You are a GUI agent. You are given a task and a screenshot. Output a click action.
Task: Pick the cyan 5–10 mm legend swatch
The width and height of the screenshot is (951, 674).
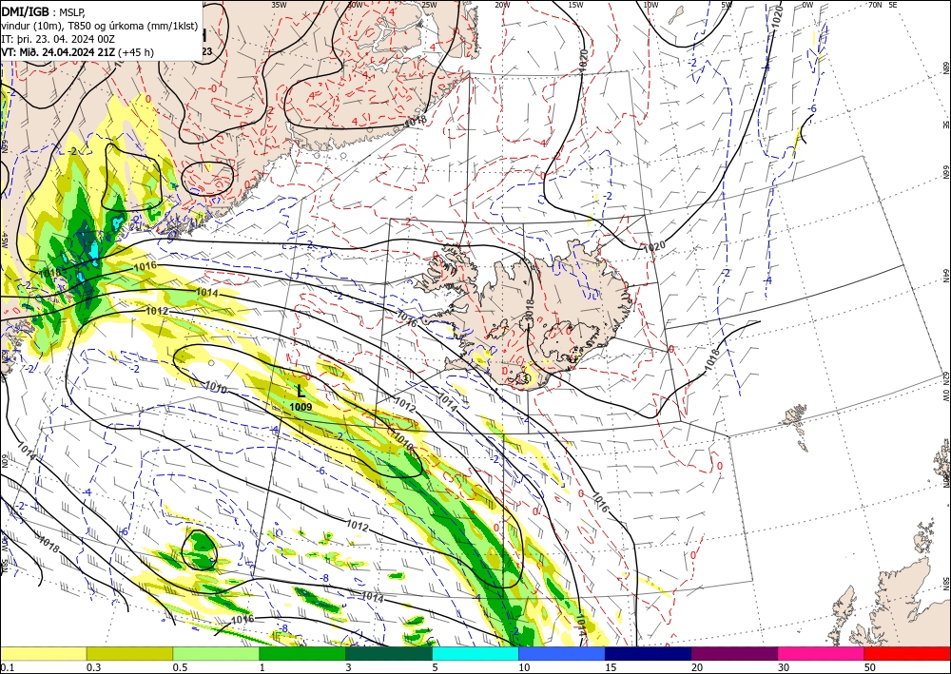coord(475,653)
